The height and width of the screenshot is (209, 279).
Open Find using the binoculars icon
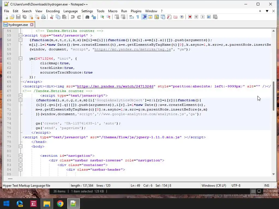87,17
